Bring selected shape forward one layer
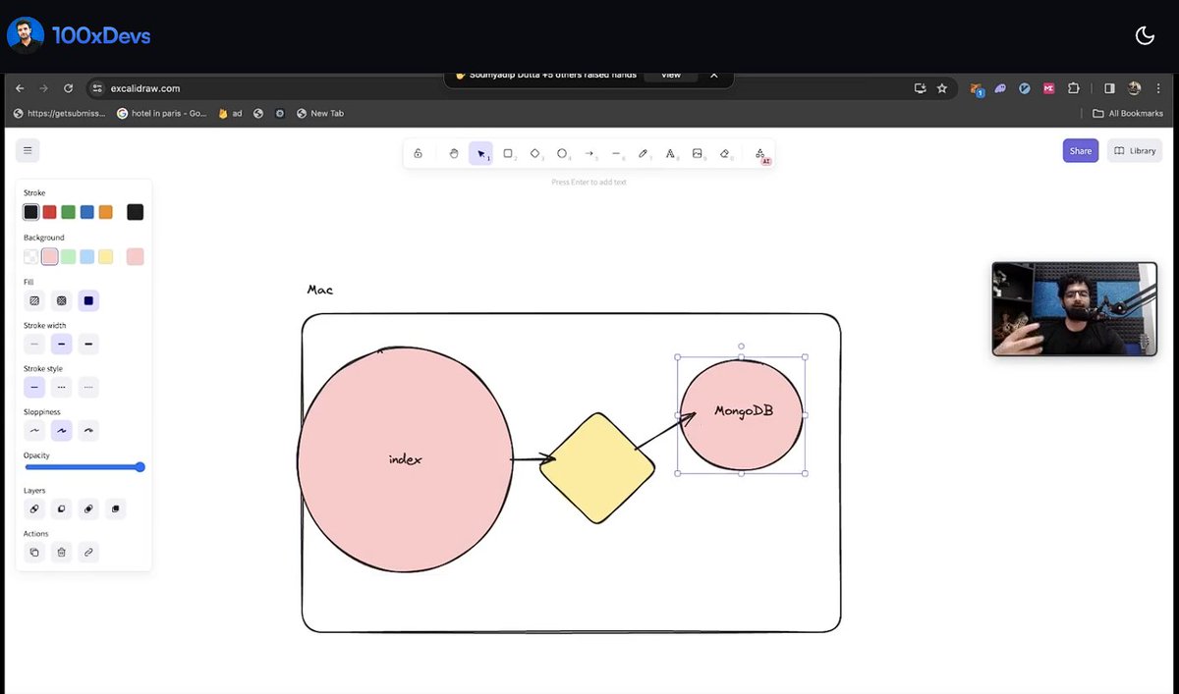 pos(88,509)
